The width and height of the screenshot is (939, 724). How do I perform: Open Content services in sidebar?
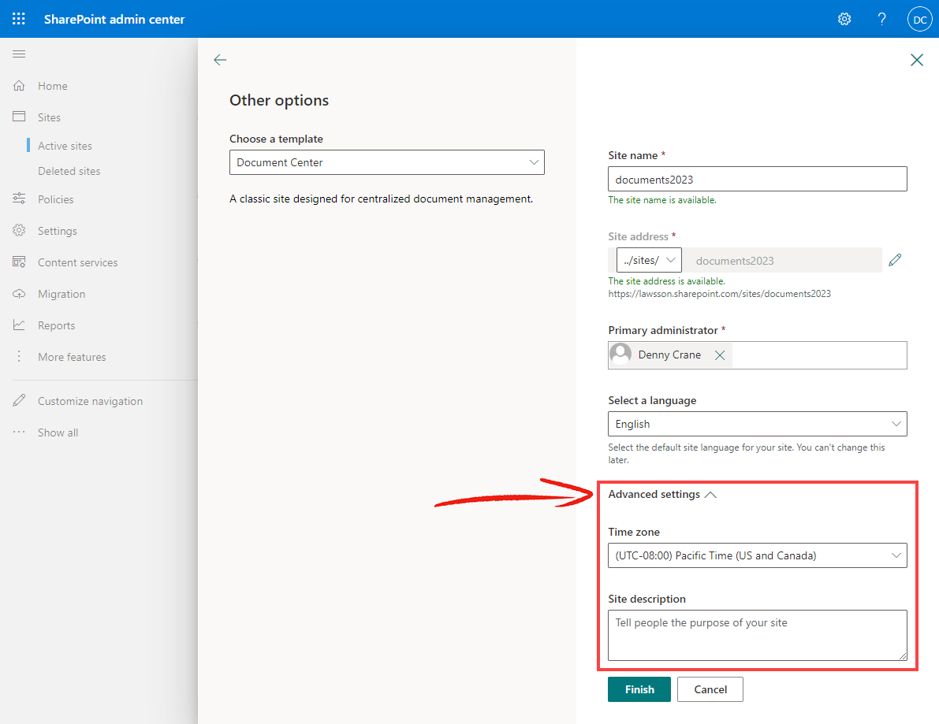(x=77, y=262)
